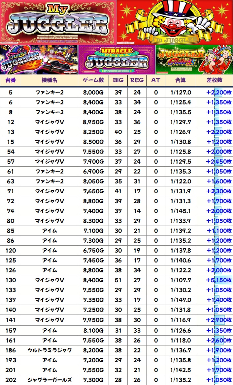The height and width of the screenshot is (385, 233).
Task: Open the Miracle Ultra Juggler banner
Action: click(x=116, y=59)
